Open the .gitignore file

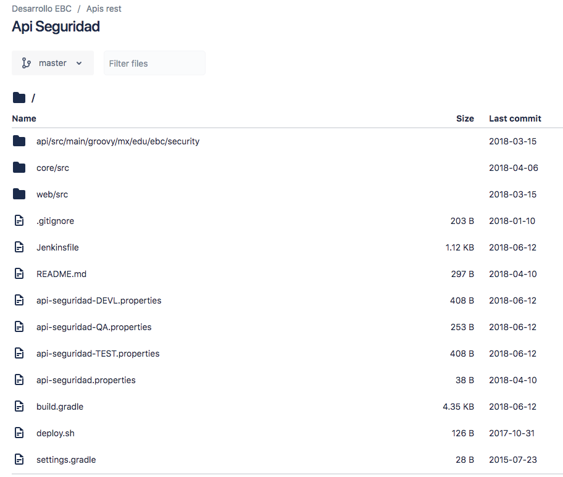[56, 221]
